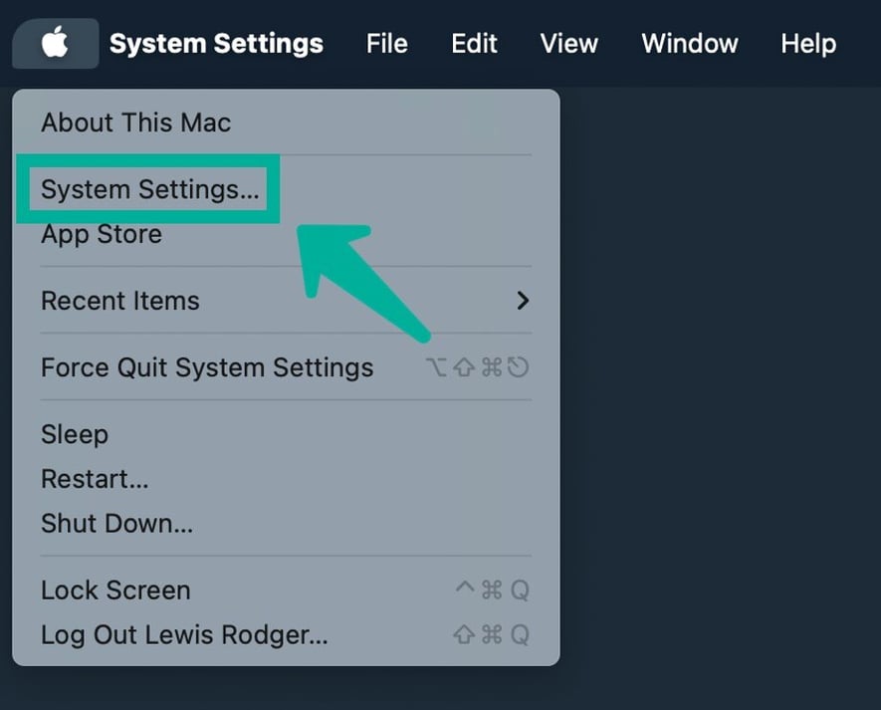Expand Recent Items
The image size is (881, 710).
click(119, 301)
